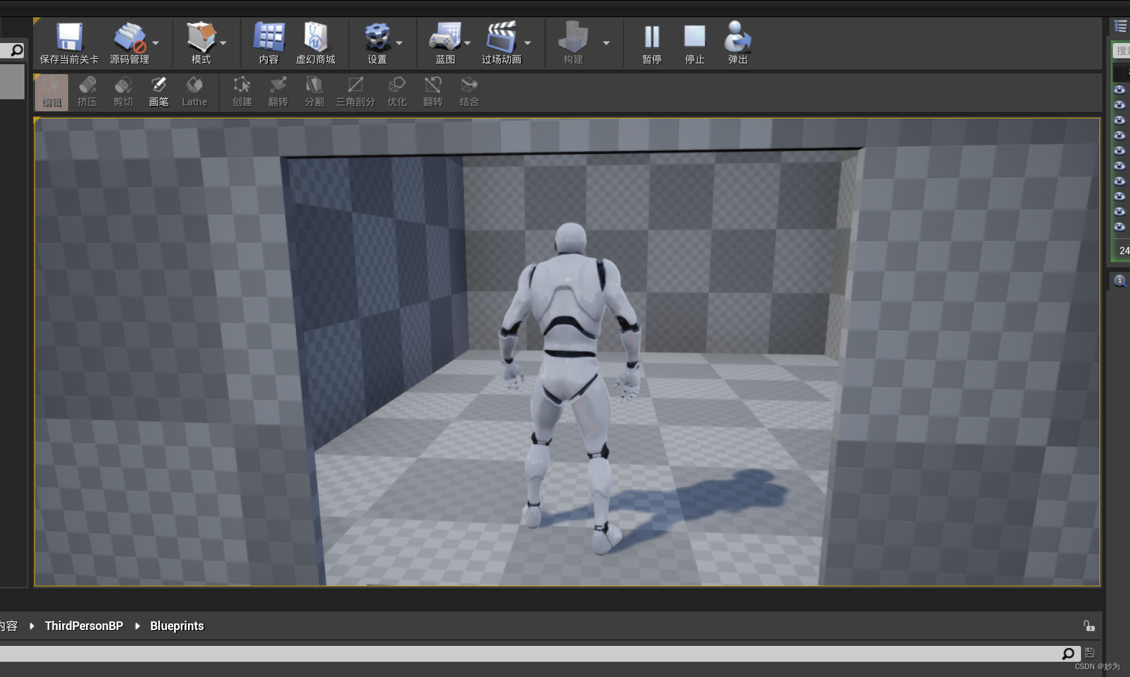This screenshot has width=1130, height=677.
Task: Select the 编辑 geometry edit tool
Action: click(52, 92)
